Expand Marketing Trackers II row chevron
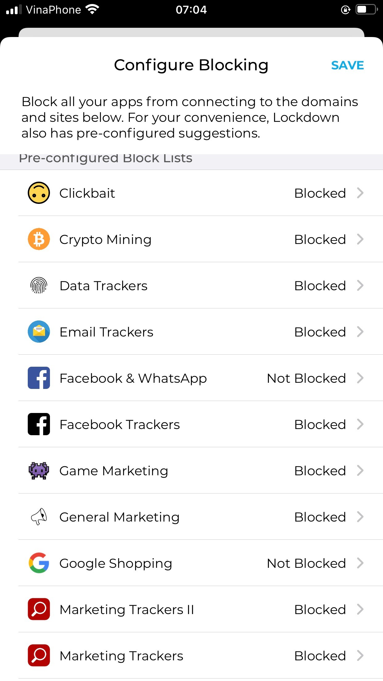This screenshot has height=681, width=383. click(x=360, y=609)
